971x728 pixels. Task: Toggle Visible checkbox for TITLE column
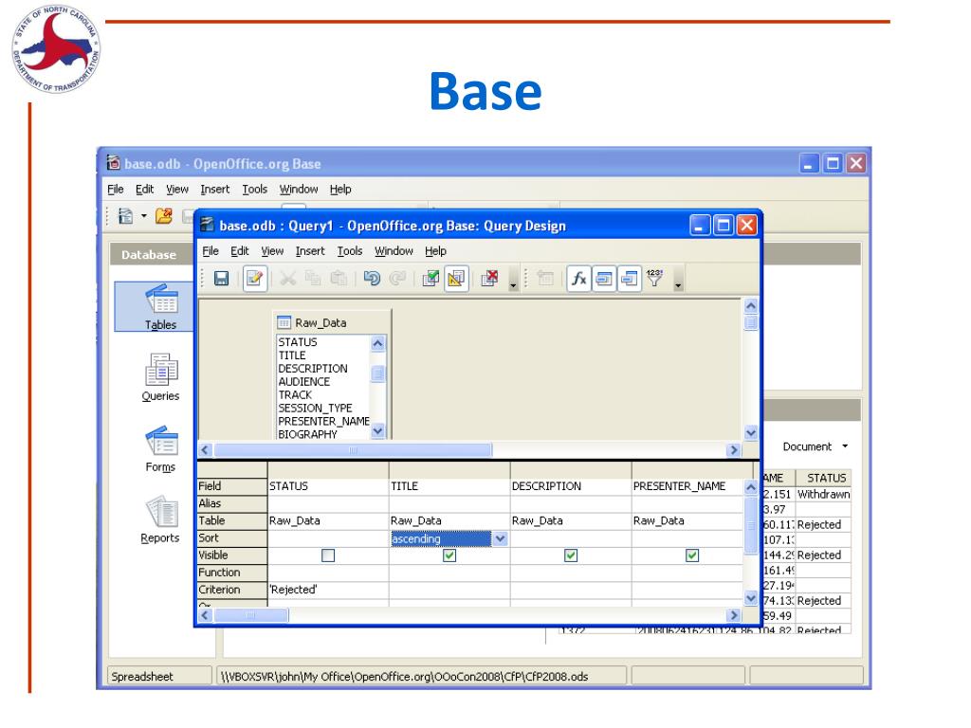[449, 555]
